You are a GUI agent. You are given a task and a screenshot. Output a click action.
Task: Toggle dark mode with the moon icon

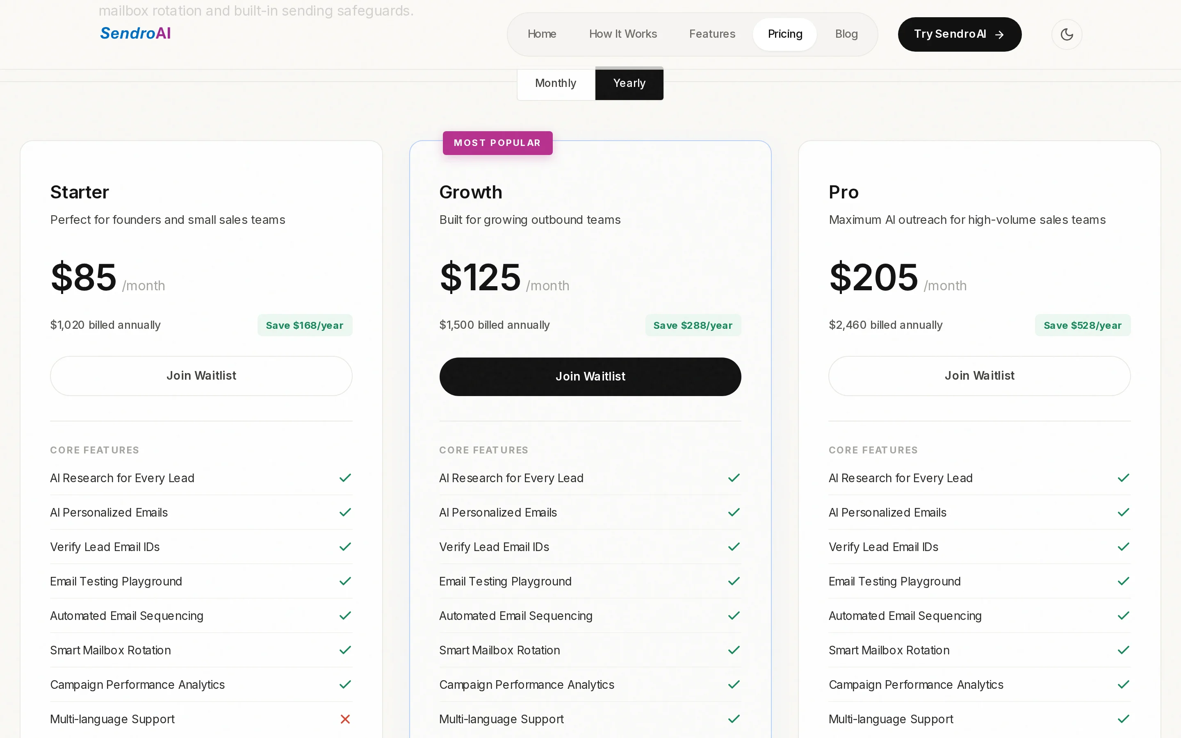point(1066,34)
